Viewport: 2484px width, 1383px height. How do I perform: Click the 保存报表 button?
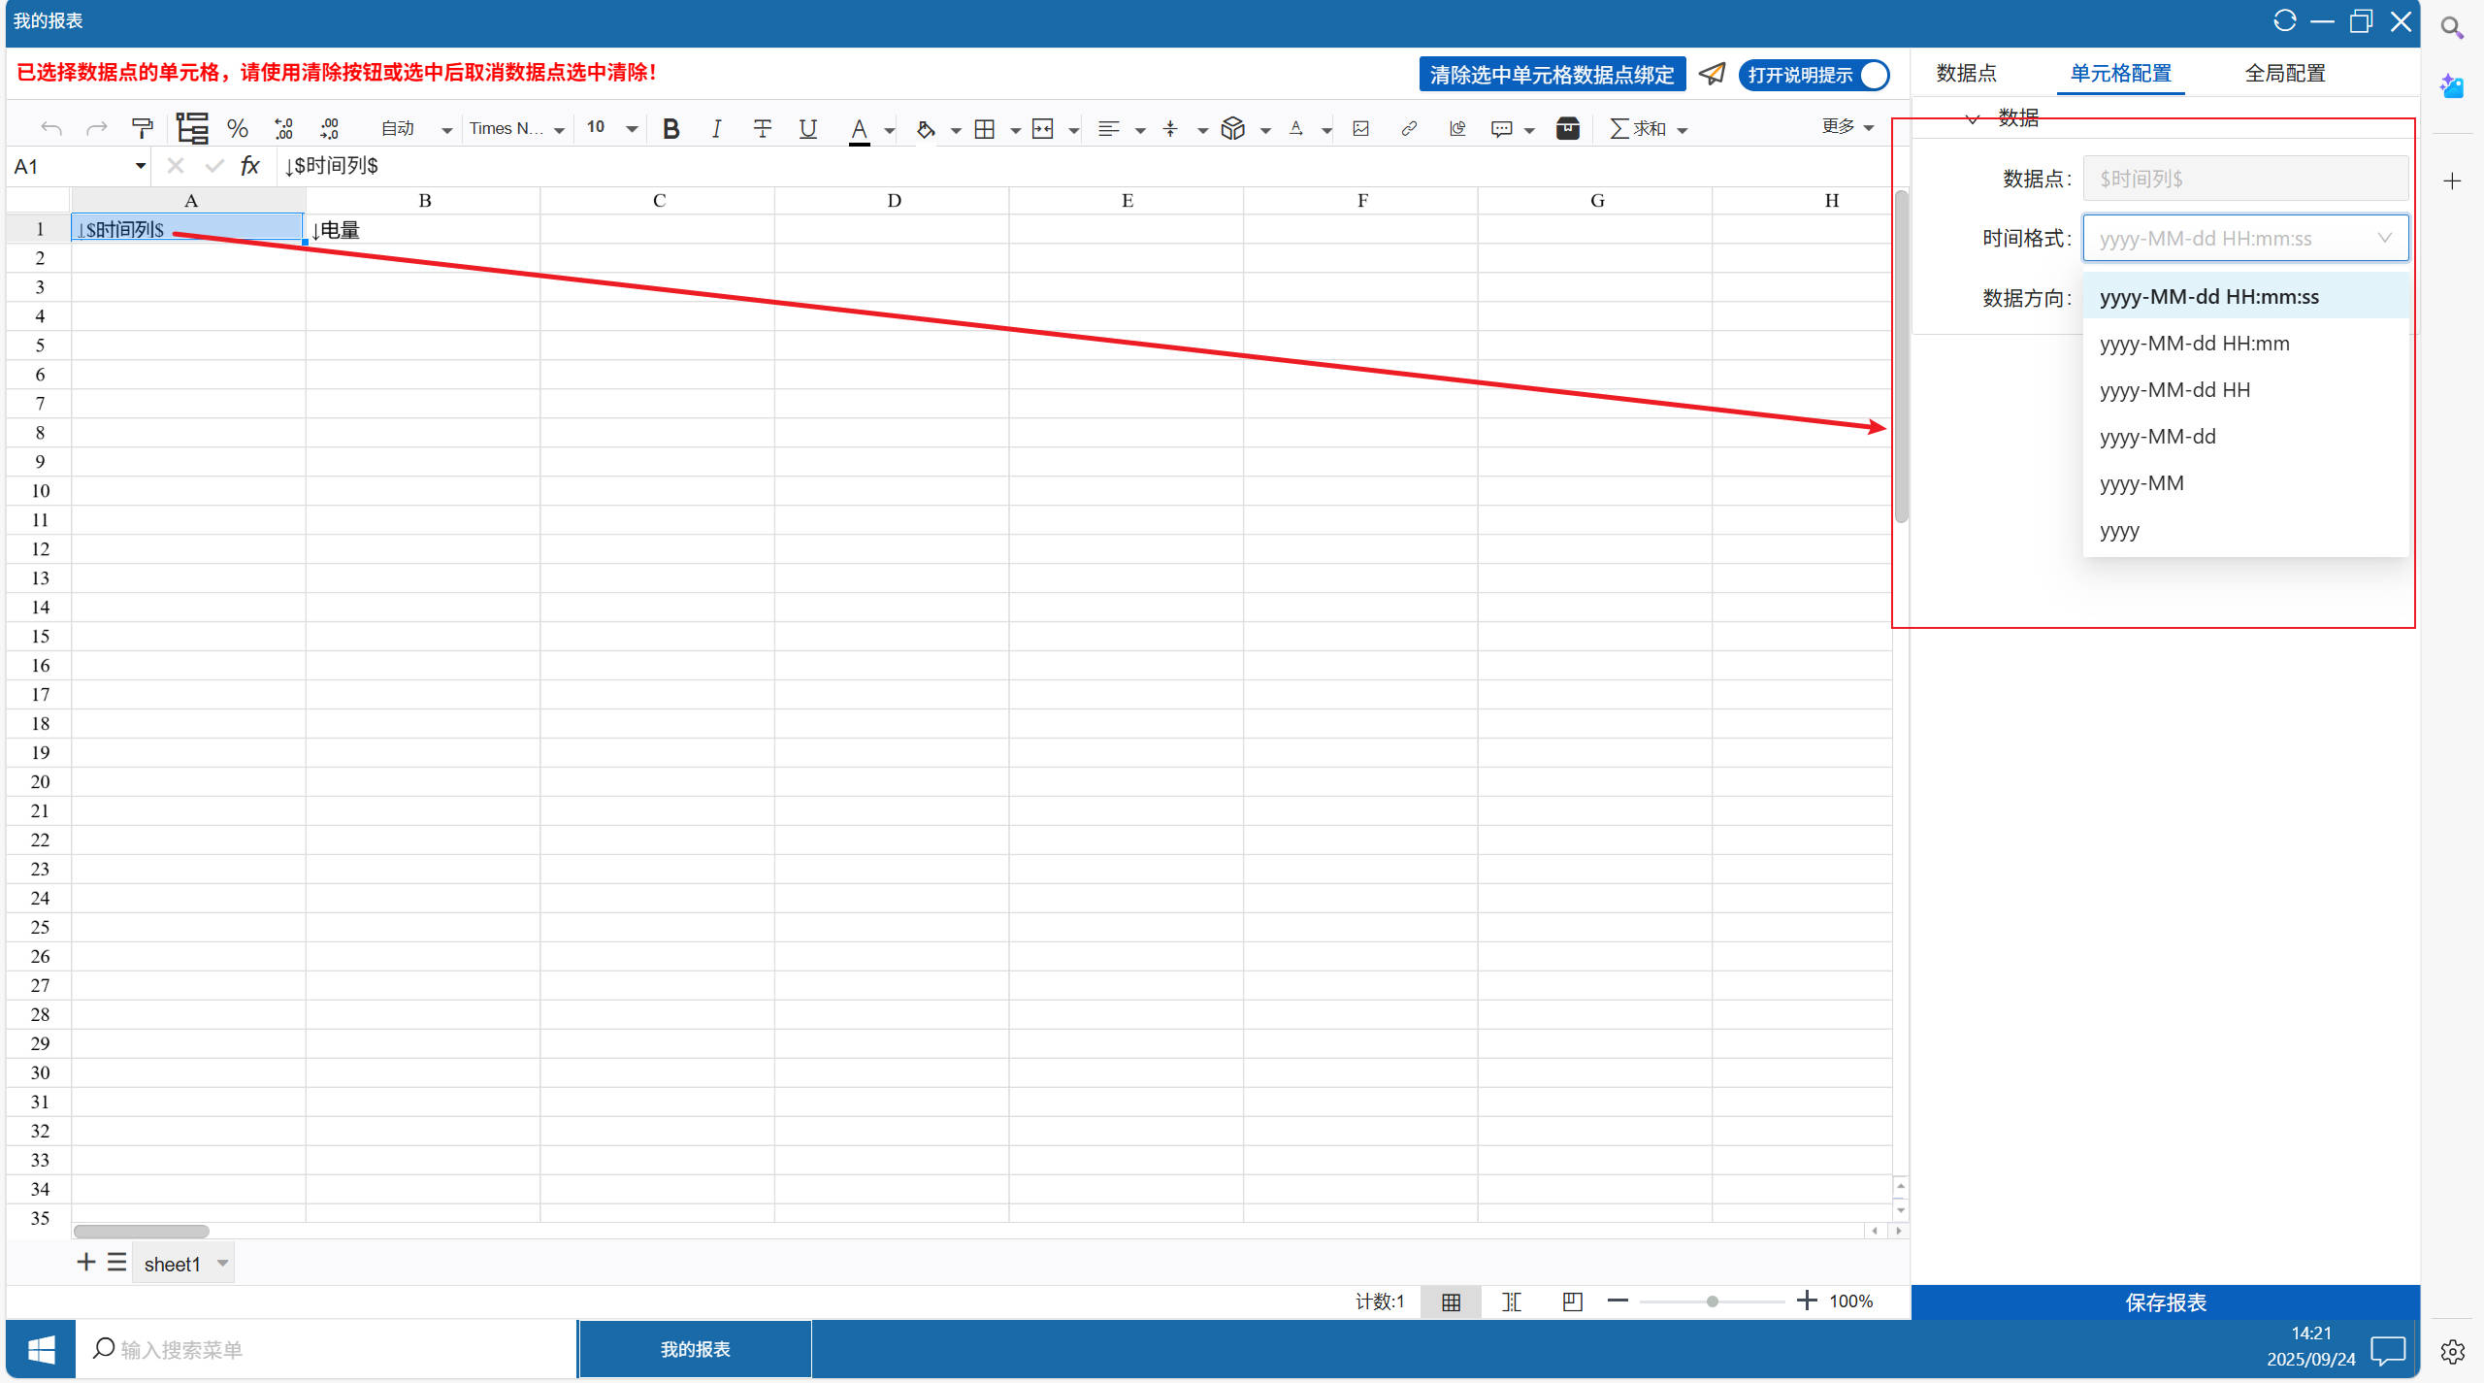tap(2165, 1302)
